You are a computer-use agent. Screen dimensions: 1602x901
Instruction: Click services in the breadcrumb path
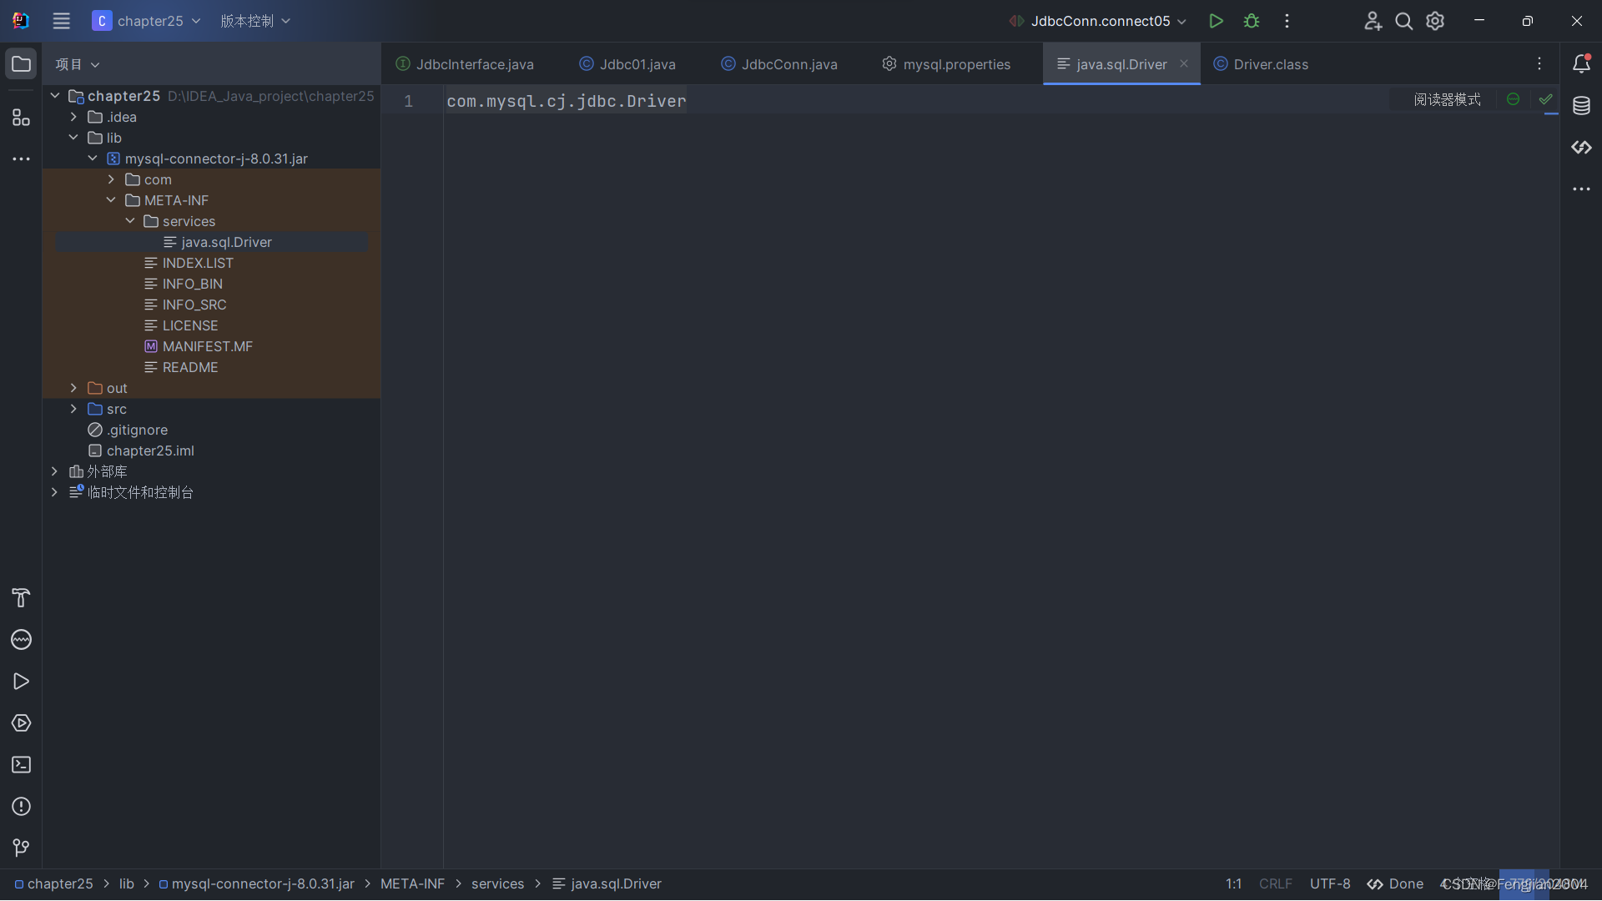click(497, 883)
